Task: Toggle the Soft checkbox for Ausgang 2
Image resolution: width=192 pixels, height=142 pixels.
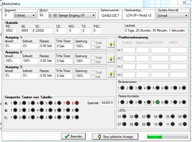Action: [x=93, y=62]
